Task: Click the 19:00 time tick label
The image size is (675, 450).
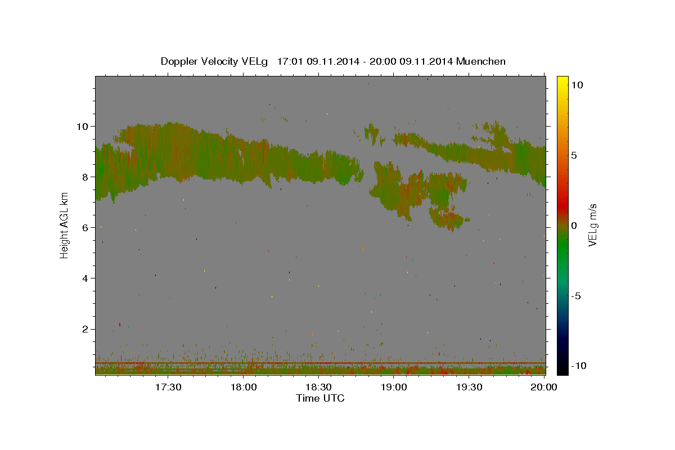Action: (394, 387)
